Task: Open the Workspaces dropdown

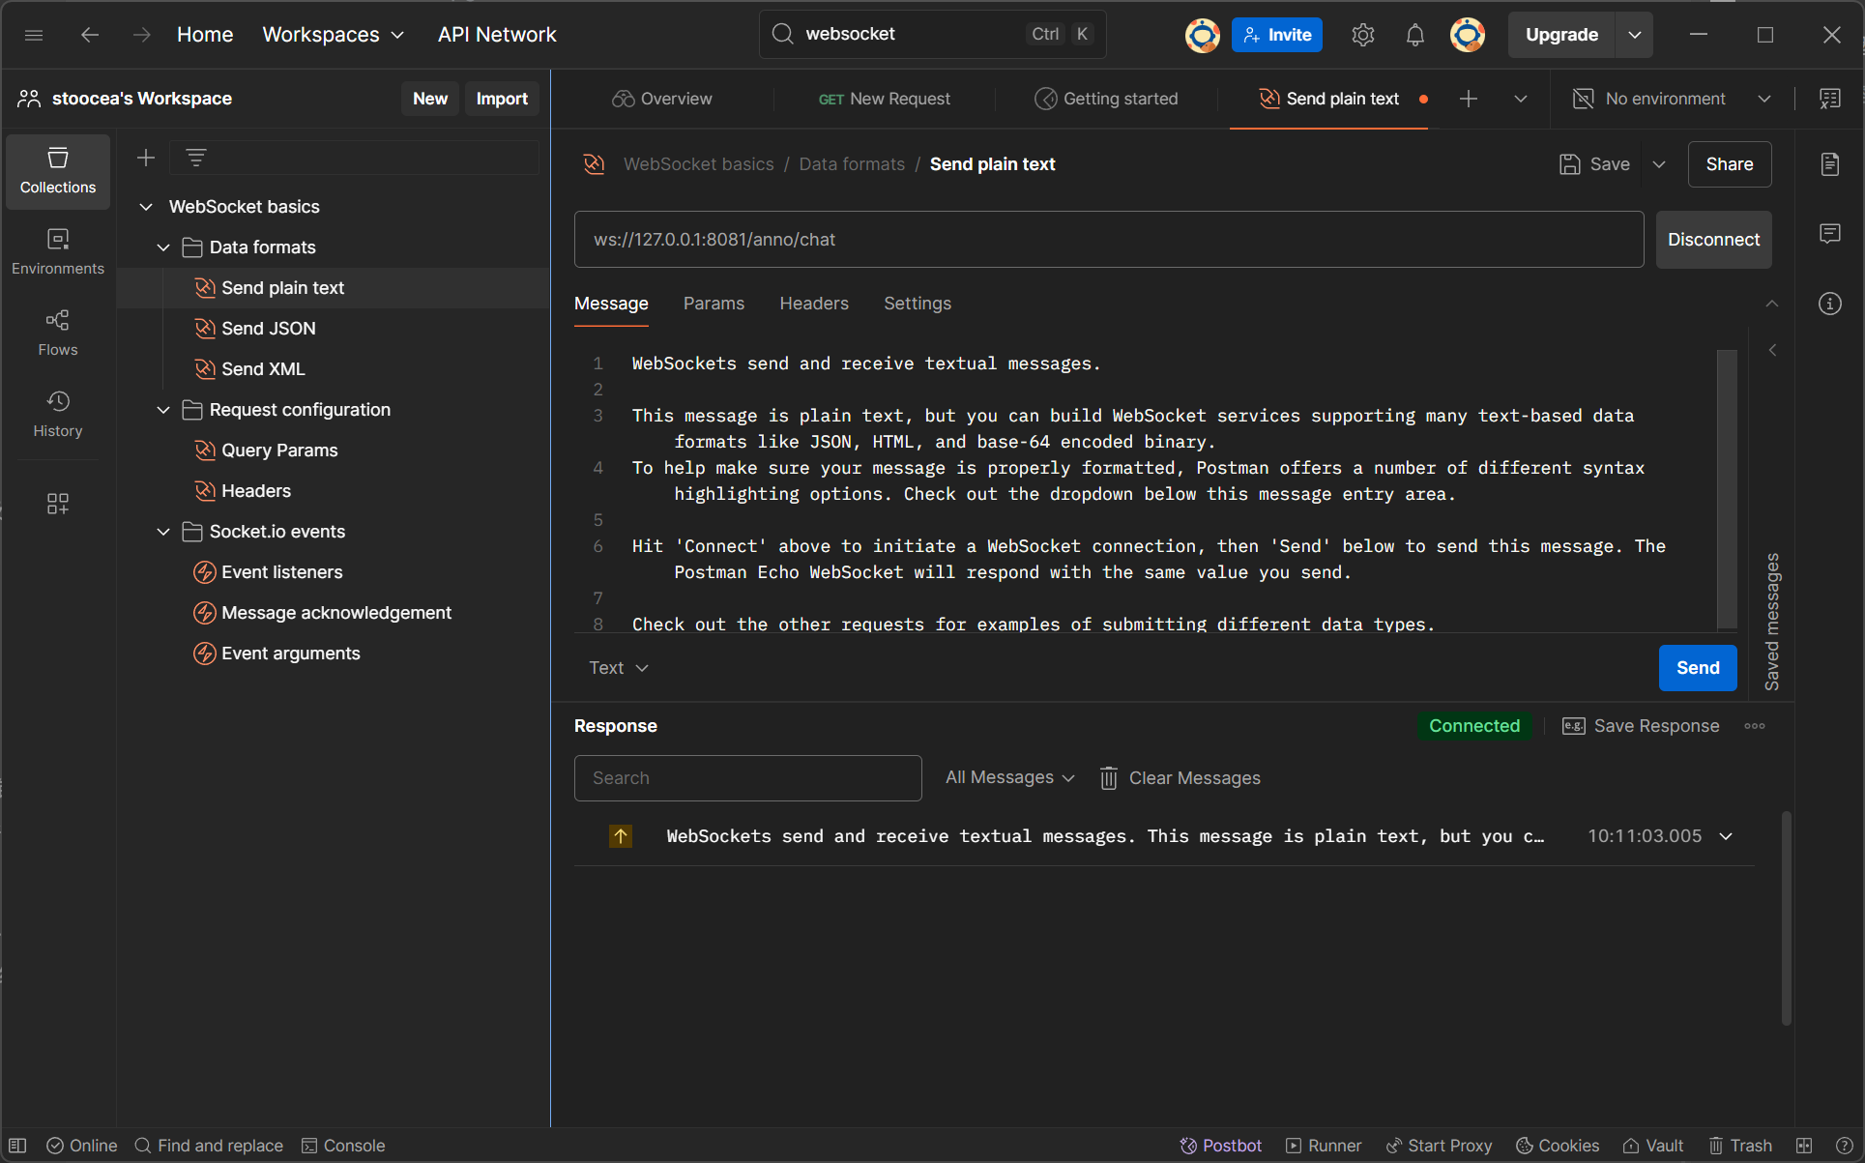Action: [334, 35]
